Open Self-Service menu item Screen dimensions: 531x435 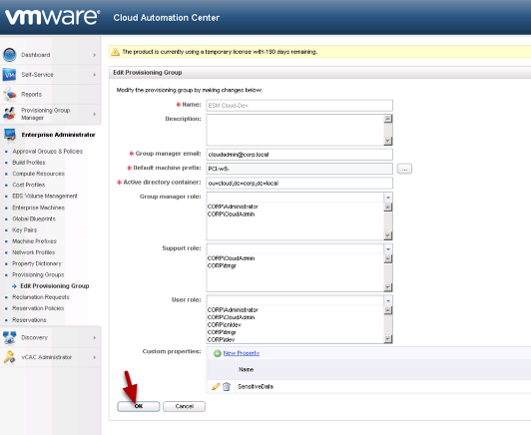[37, 75]
